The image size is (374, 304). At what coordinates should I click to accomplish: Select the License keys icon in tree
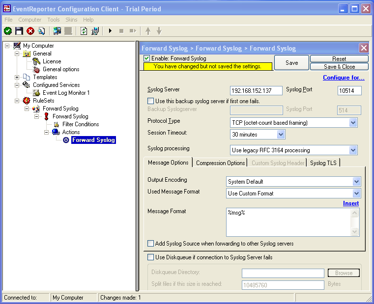click(36, 61)
